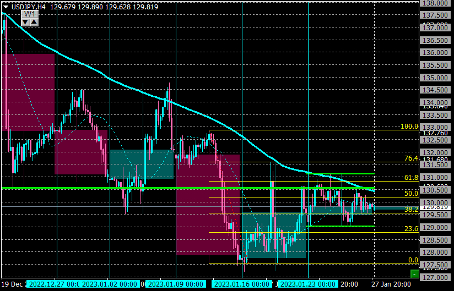The image size is (454, 291).
Task: Select the Fibonacci 38.2 level label
Action: tap(412, 210)
